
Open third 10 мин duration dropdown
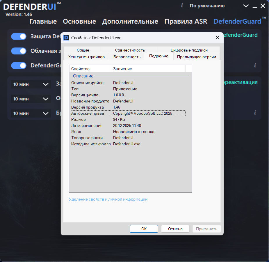[x=31, y=114]
